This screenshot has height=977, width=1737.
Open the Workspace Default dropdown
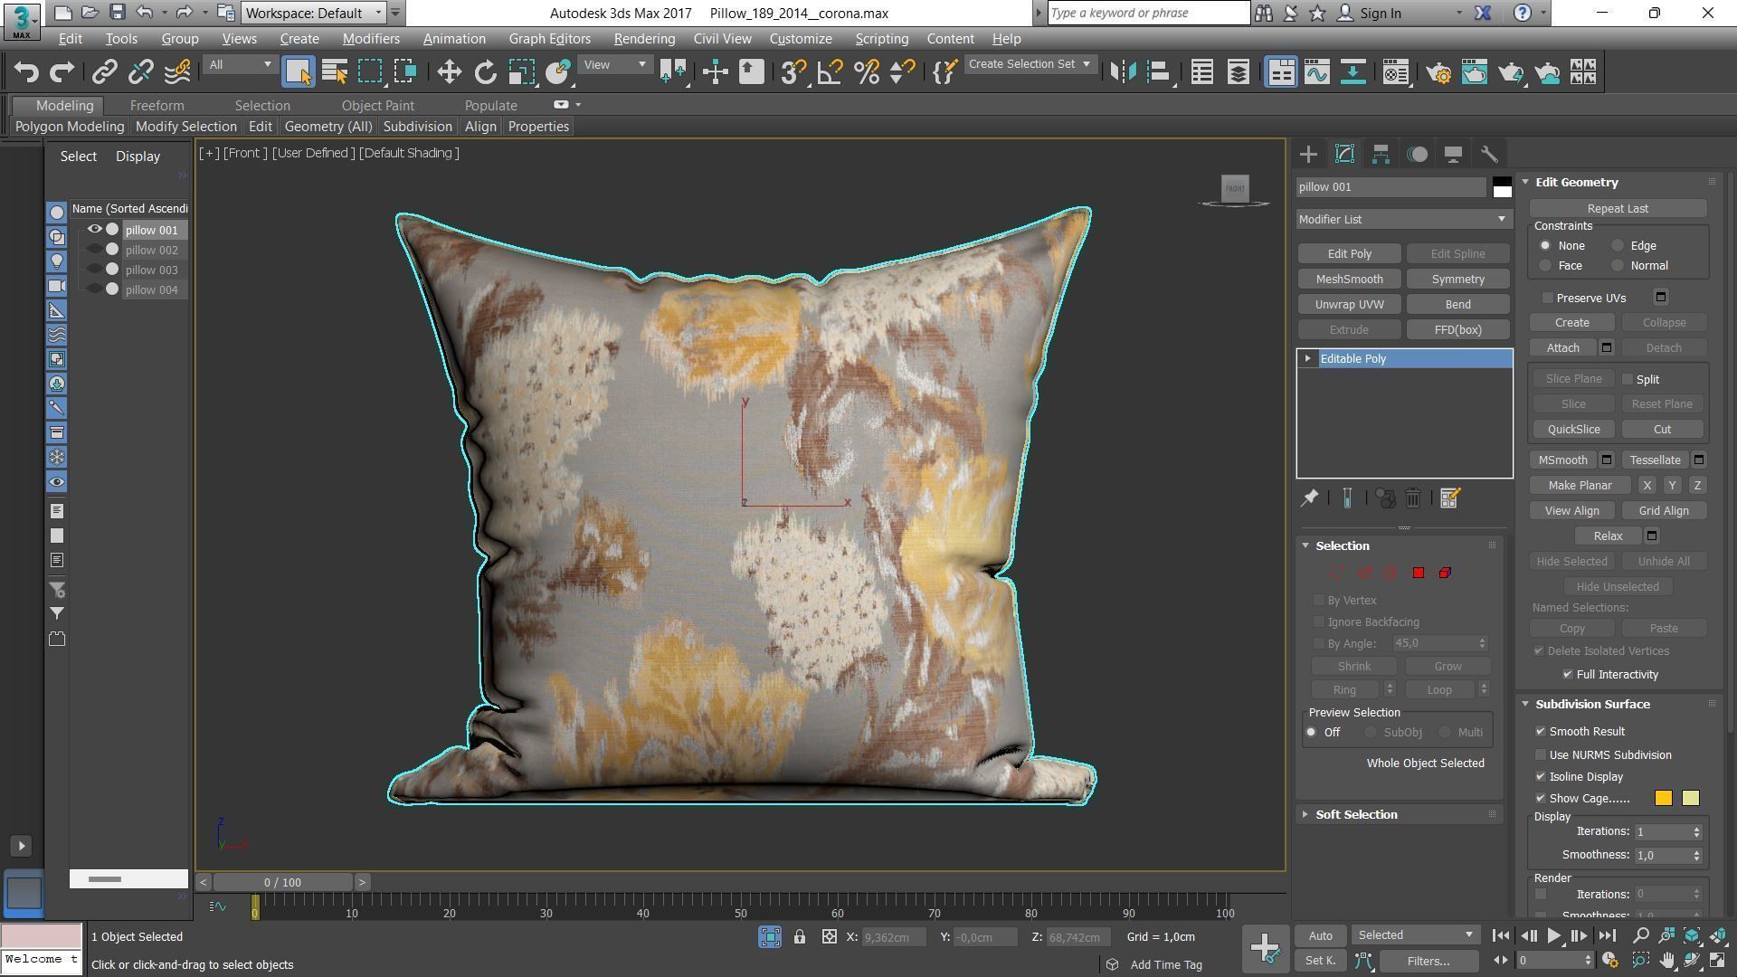click(313, 13)
